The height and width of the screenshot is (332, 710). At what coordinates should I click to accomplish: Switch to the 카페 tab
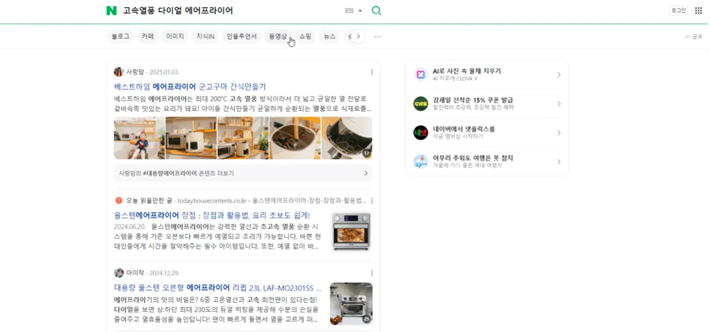(148, 36)
